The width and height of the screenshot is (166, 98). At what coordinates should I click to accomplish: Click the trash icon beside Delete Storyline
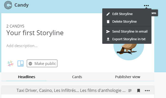tap(108, 22)
